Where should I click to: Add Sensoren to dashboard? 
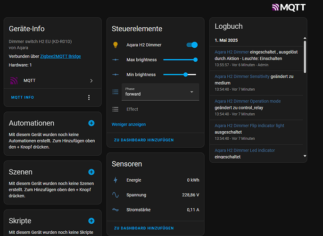click(144, 228)
